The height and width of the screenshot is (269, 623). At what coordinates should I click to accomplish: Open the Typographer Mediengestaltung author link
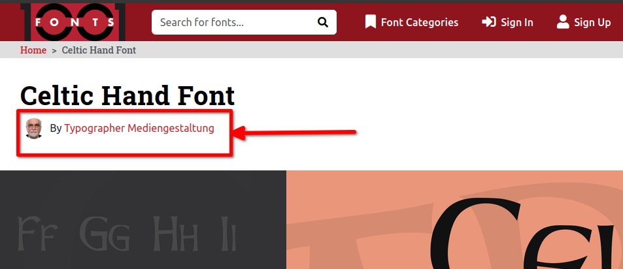pyautogui.click(x=139, y=128)
